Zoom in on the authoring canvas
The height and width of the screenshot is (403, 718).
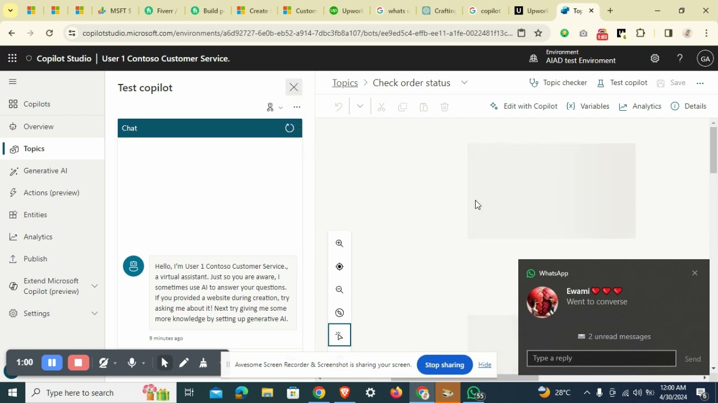coord(339,243)
